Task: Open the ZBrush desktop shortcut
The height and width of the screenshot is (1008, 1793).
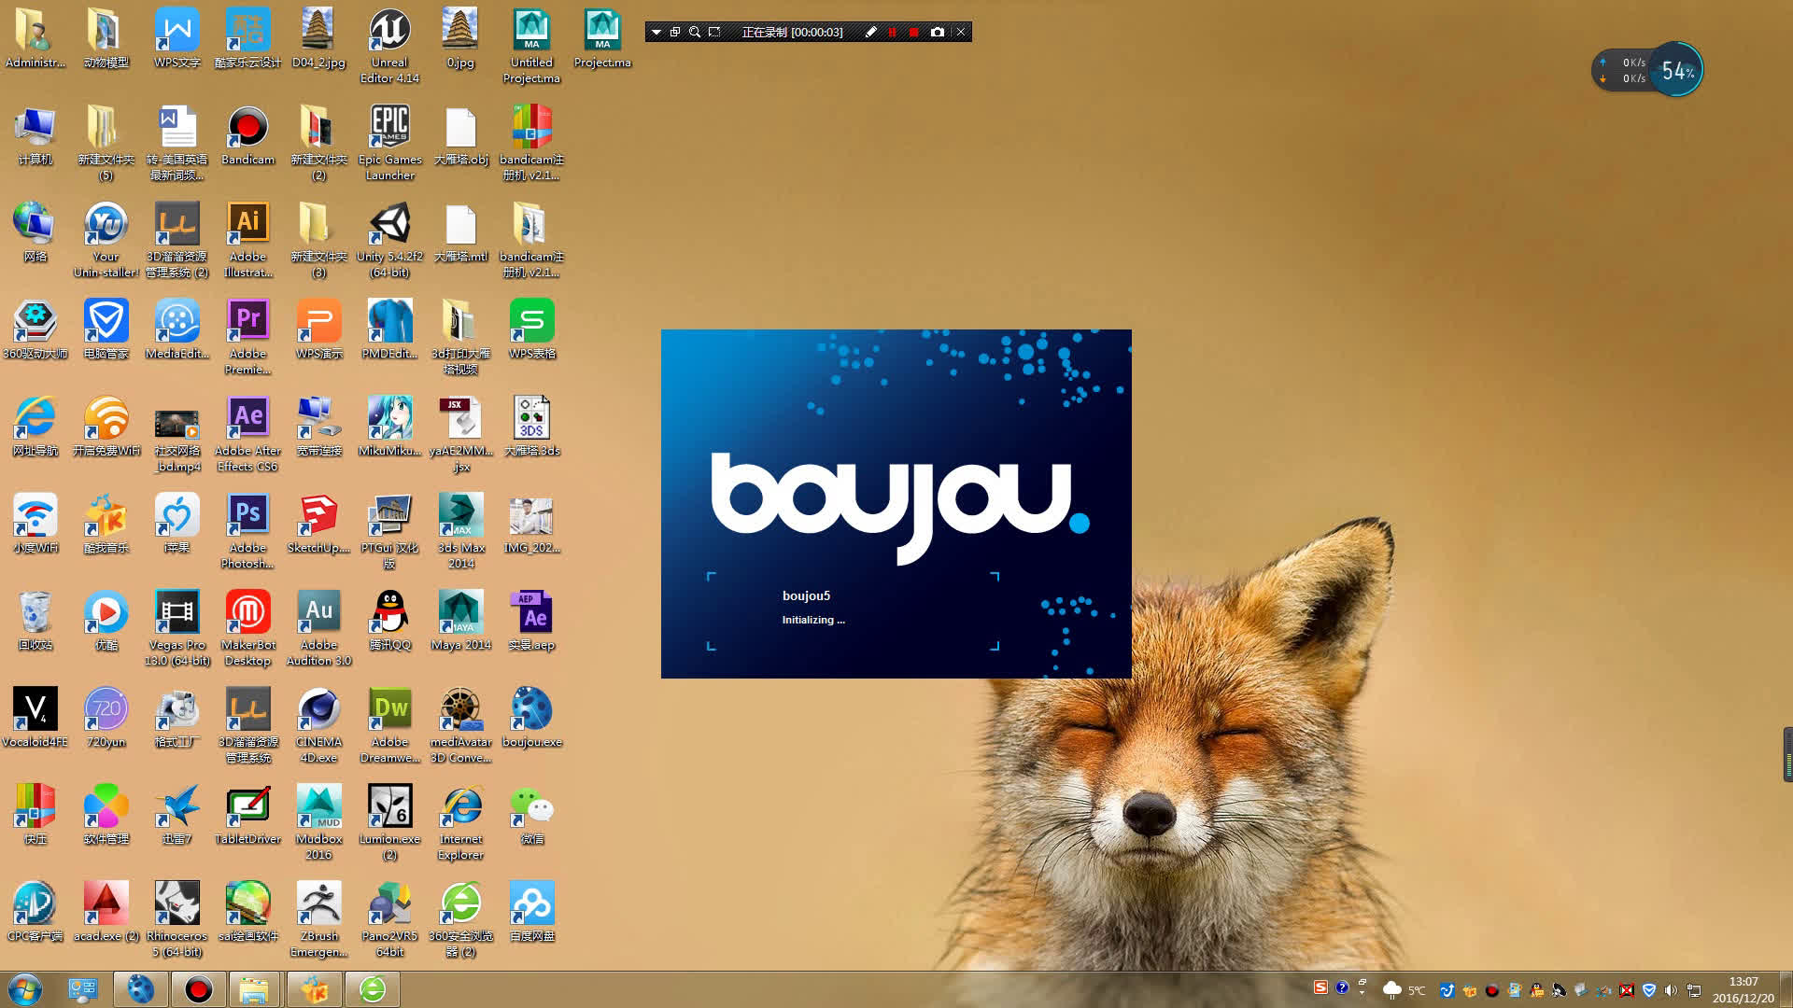Action: [x=318, y=919]
